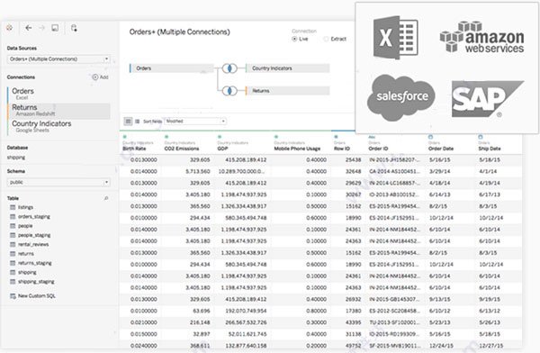Click the forward arrow icon

[x=41, y=28]
